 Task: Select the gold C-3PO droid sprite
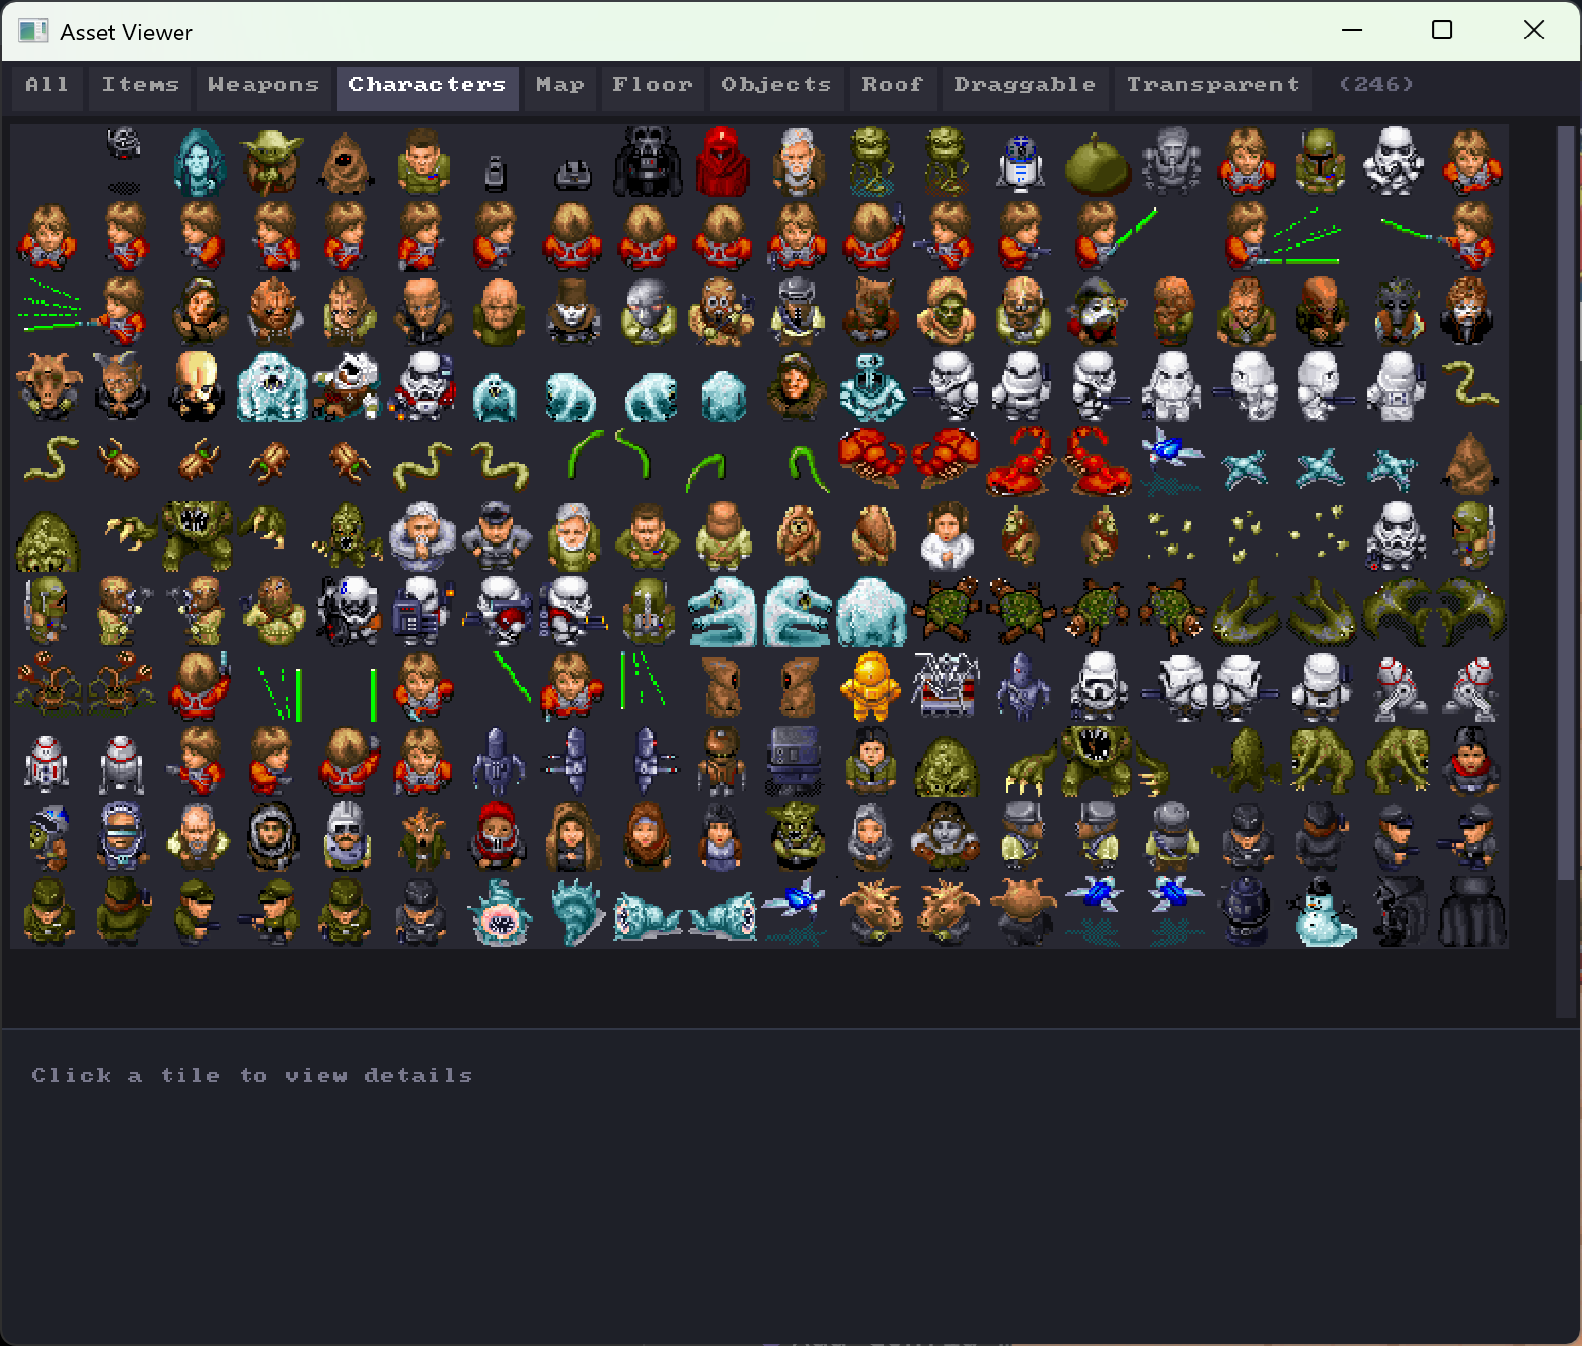pyautogui.click(x=871, y=686)
